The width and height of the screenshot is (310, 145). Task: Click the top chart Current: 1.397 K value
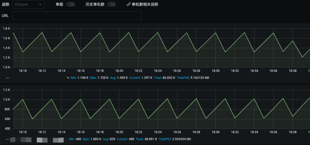(141, 78)
